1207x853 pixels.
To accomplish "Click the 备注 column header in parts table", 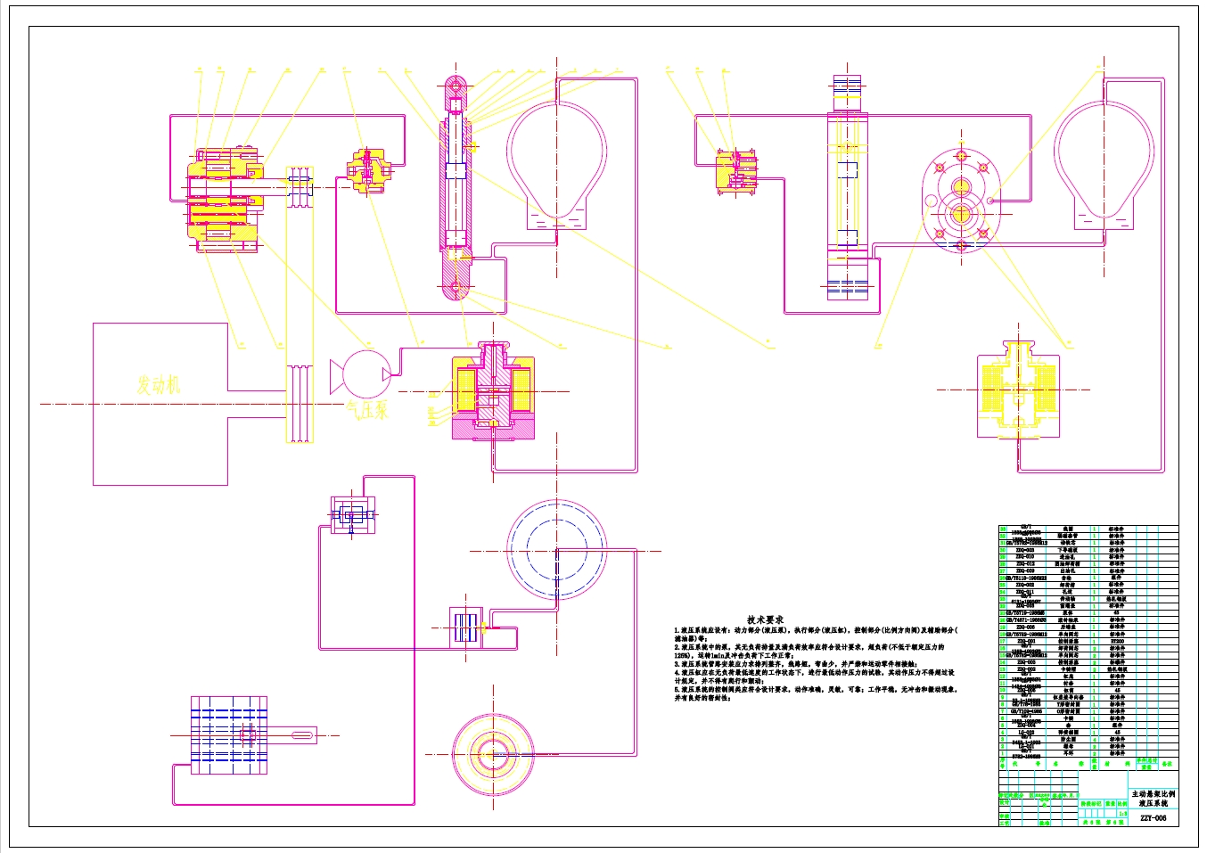I will coord(1168,764).
